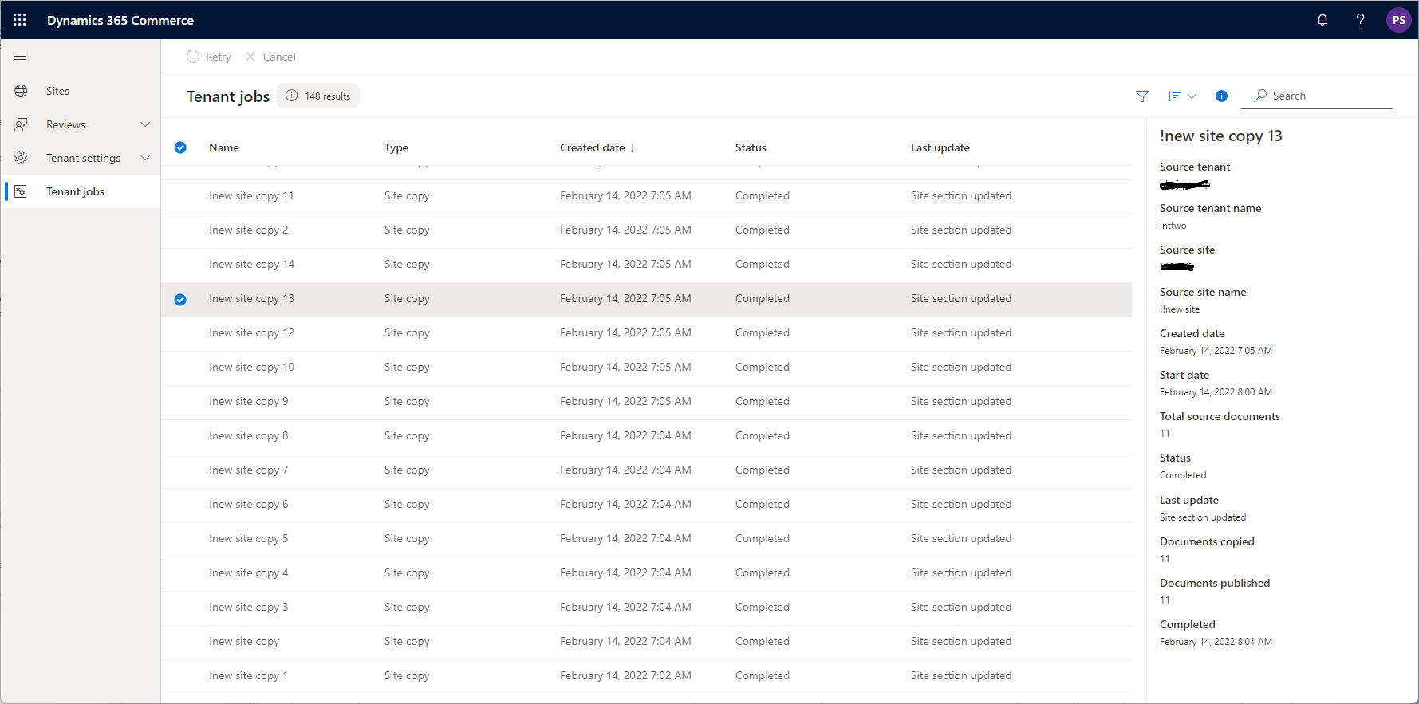Click the Tenant settings gear icon
Viewport: 1419px width, 704px height.
[x=21, y=158]
